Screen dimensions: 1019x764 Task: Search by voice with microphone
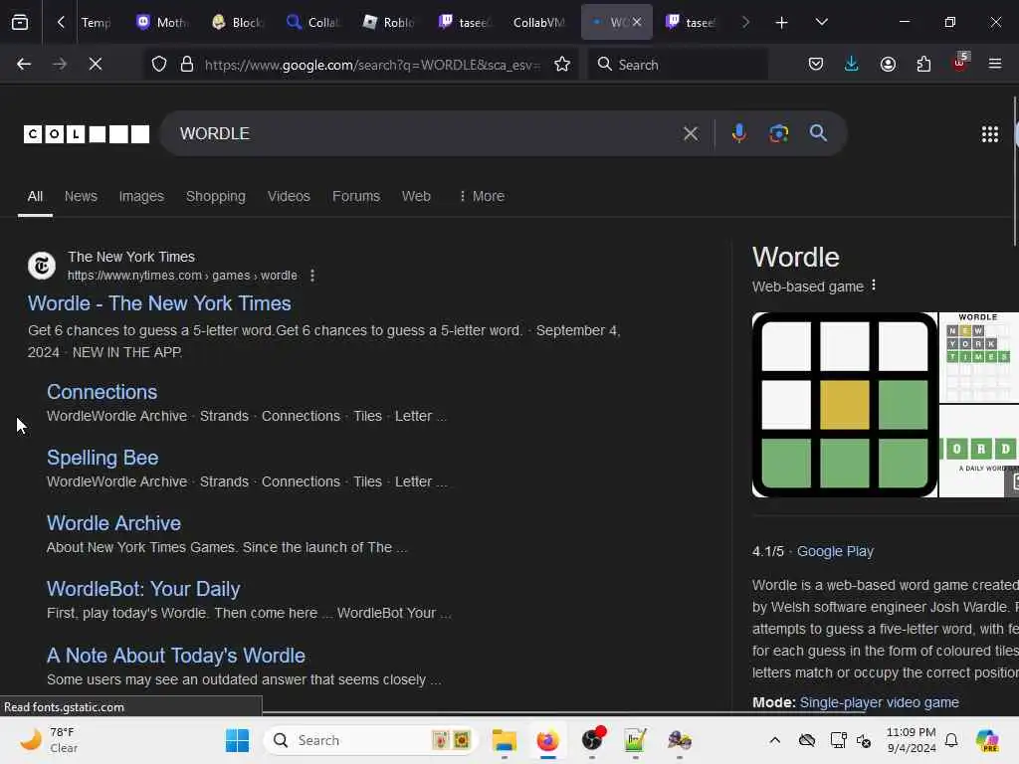[739, 134]
